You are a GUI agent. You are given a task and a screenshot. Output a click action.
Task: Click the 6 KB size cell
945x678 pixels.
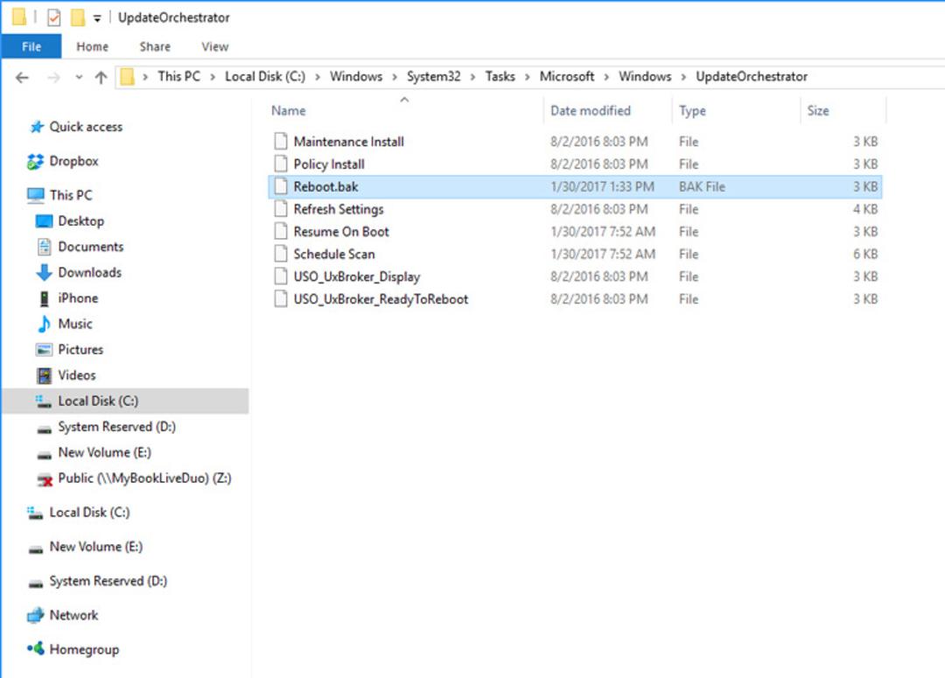click(865, 255)
